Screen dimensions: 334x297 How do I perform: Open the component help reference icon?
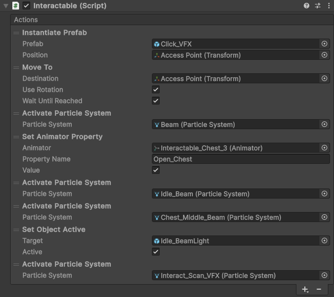click(307, 6)
